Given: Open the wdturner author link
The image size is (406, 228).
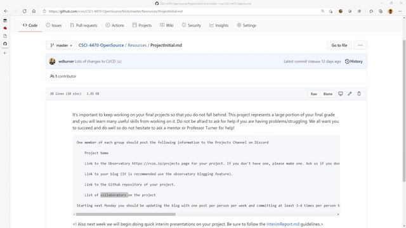Looking at the screenshot, I should point(66,61).
